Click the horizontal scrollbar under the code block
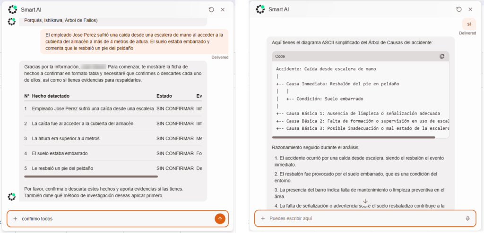This screenshot has height=233, width=484. coord(354,137)
